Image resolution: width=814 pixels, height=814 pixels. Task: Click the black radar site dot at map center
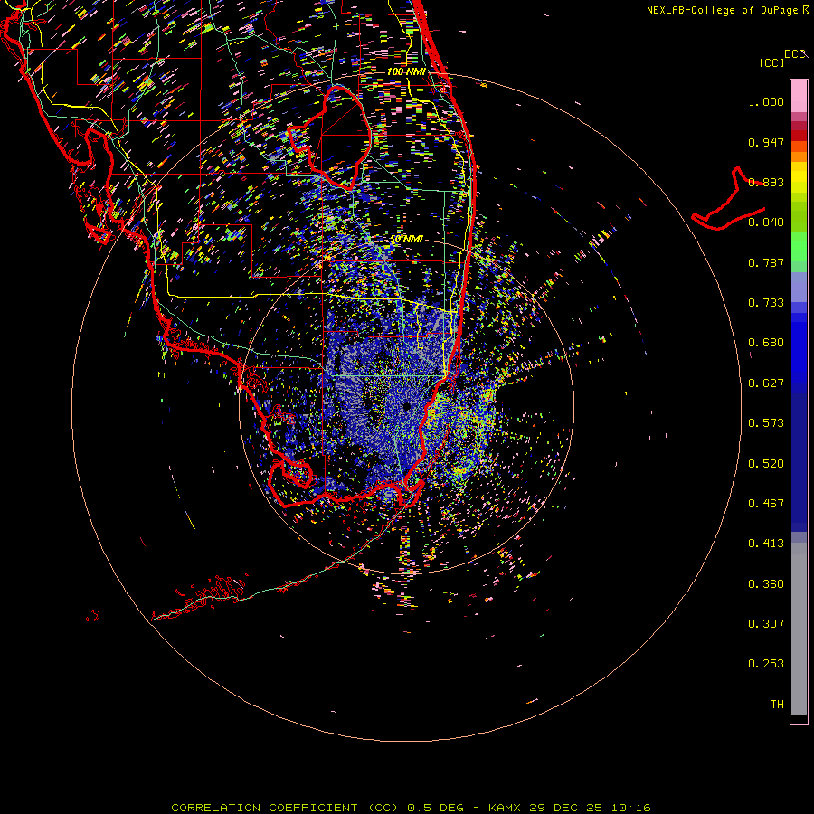407,406
